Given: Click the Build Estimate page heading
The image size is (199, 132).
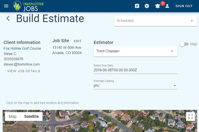Looking at the screenshot, I should 50,18.
